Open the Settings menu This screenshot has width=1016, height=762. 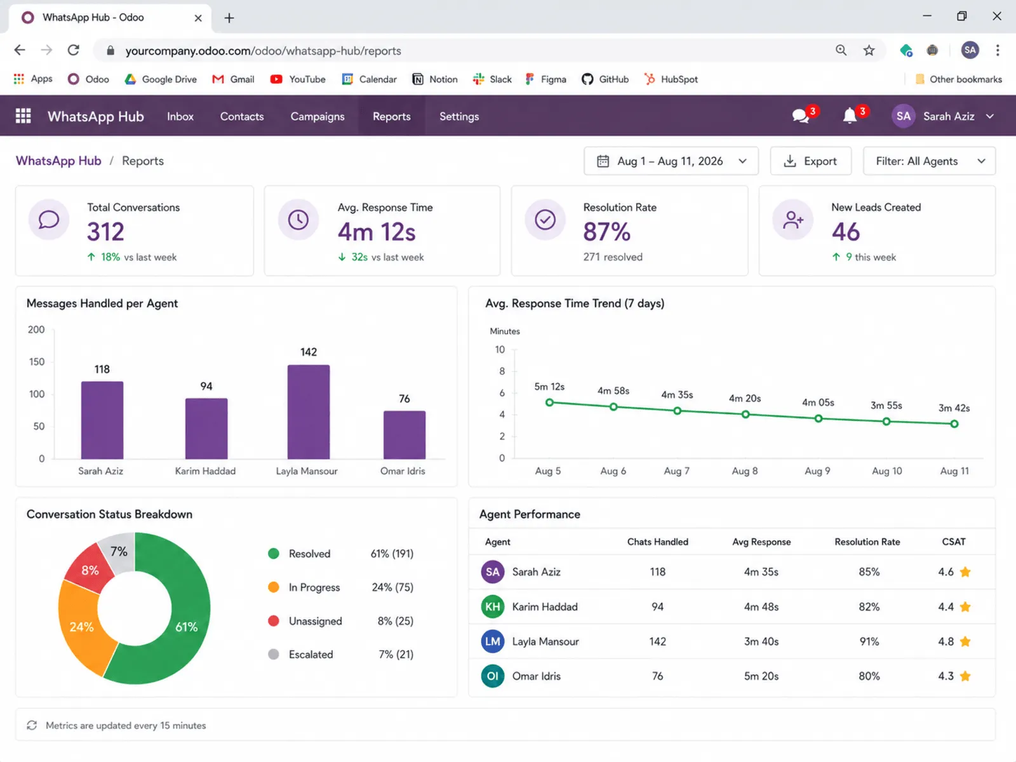(x=459, y=116)
